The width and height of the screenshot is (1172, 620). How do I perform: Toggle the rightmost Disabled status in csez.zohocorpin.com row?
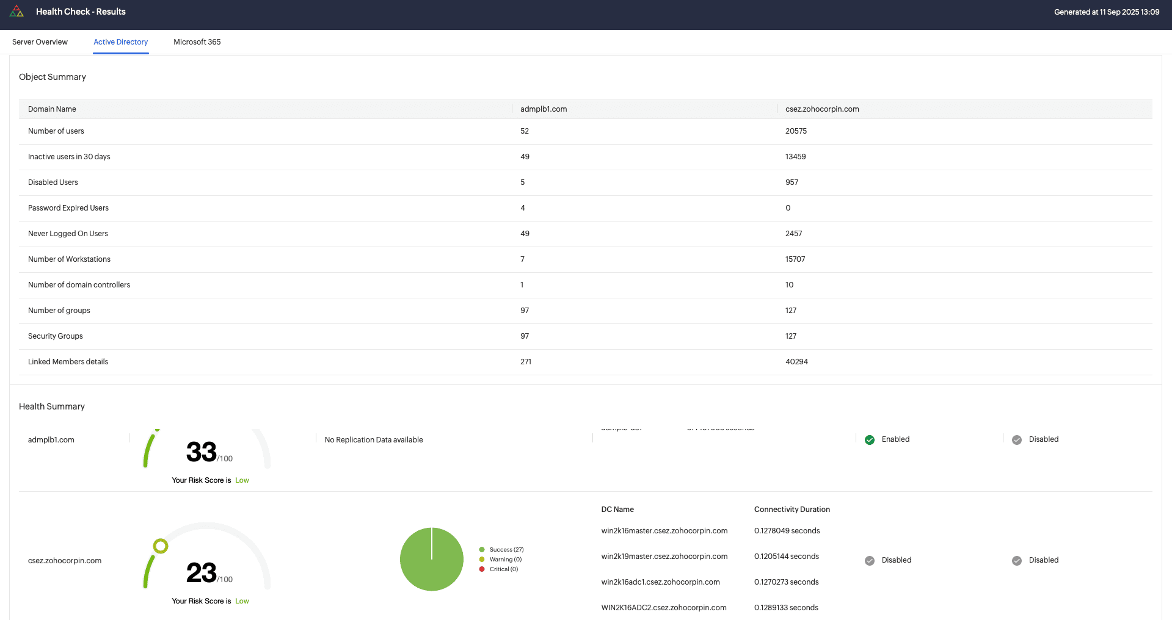click(x=1016, y=560)
